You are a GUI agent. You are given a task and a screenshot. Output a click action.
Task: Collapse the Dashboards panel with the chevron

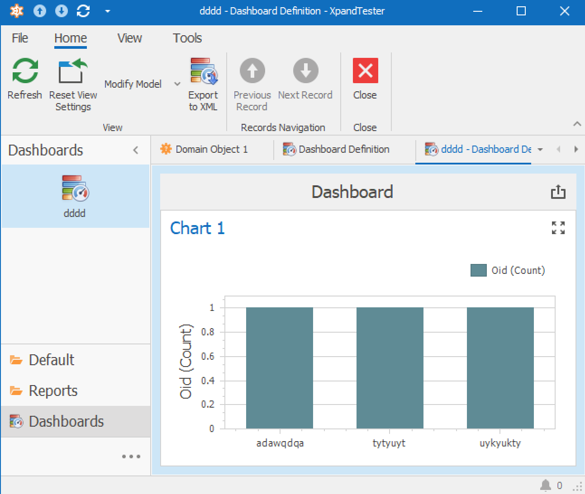136,150
